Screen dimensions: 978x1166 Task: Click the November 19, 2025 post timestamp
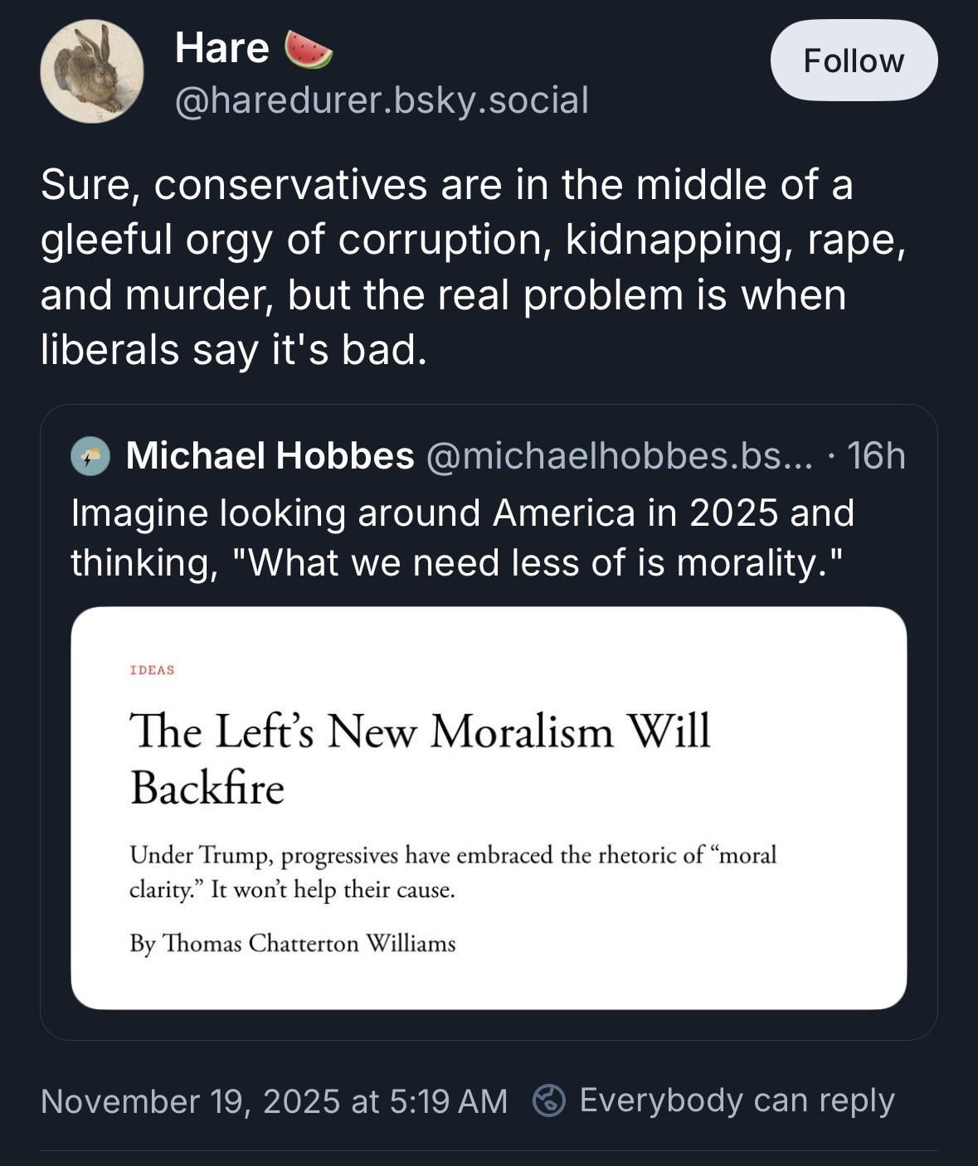pyautogui.click(x=274, y=1101)
